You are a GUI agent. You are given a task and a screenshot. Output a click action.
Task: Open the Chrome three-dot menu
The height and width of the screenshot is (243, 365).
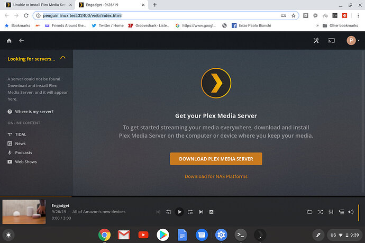tap(358, 15)
